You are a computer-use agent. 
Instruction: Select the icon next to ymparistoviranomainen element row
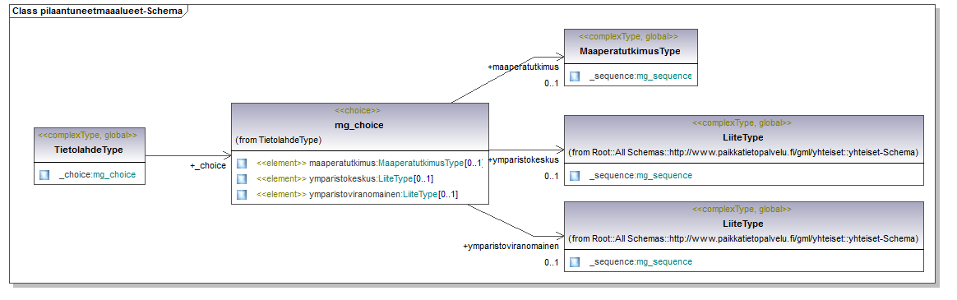coord(242,194)
